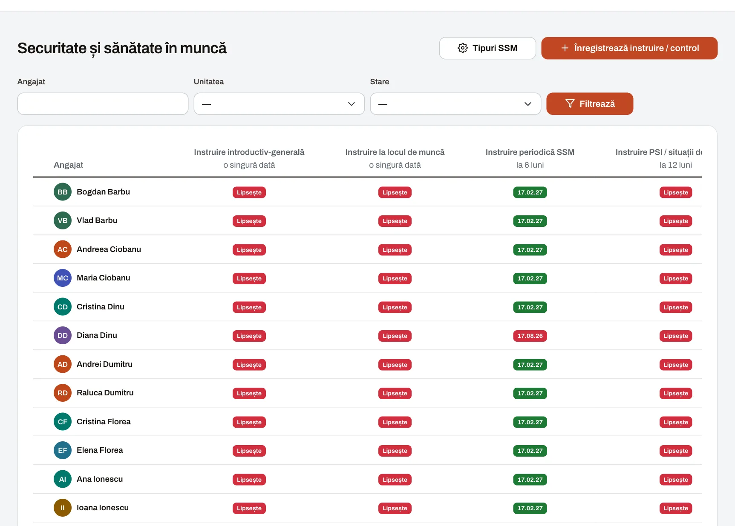Open the Unitatea dropdown
Screen dimensions: 735x526
point(279,104)
